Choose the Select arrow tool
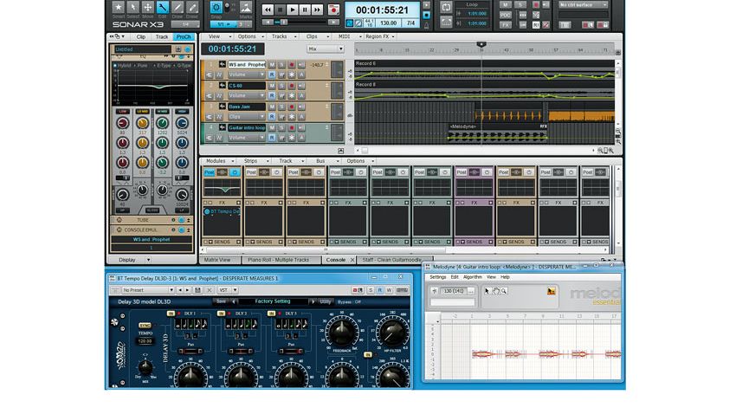Viewport: 736px width, 414px height. tap(132, 7)
